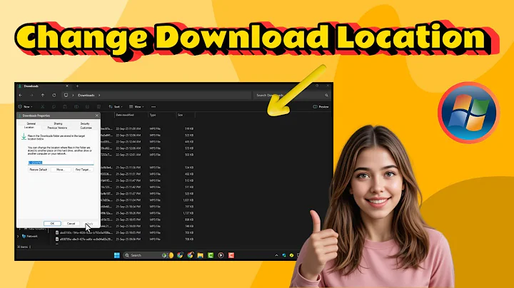Close the Downloads Properties dialog

pos(96,115)
